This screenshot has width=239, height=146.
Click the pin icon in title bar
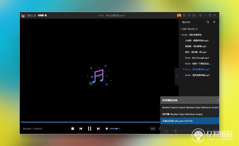point(189,15)
